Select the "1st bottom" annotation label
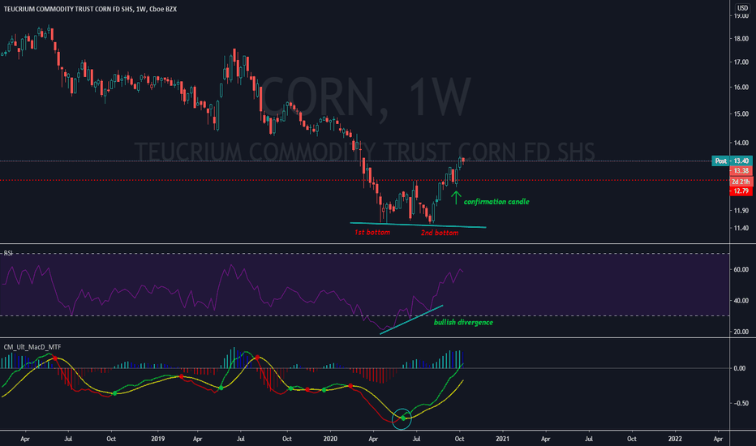The height and width of the screenshot is (446, 756). point(372,233)
